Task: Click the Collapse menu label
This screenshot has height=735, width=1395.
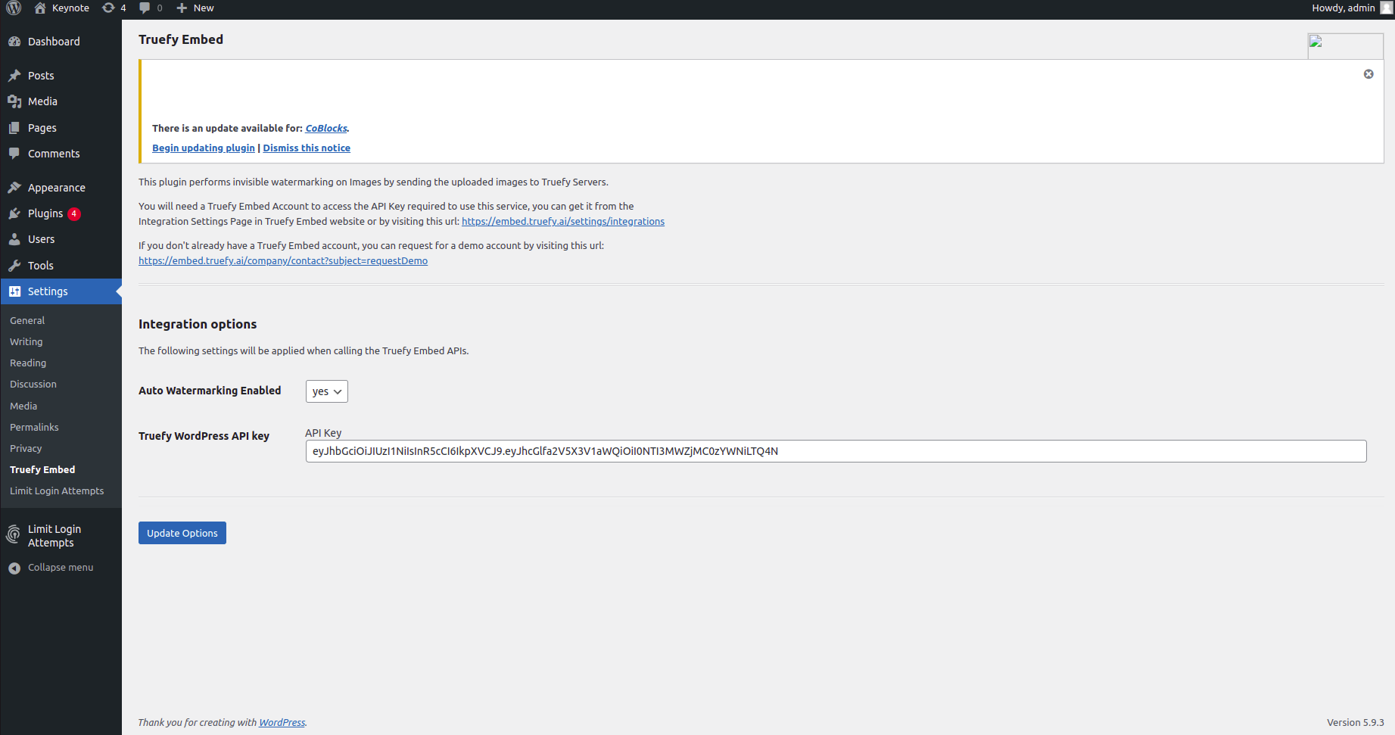Action: point(61,568)
